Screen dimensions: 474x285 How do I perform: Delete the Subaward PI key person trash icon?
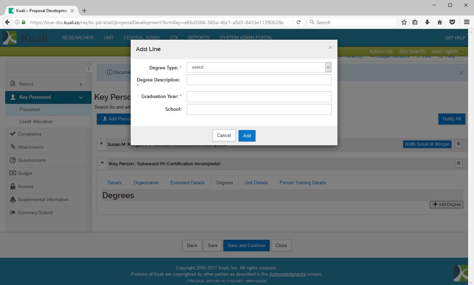click(x=458, y=163)
